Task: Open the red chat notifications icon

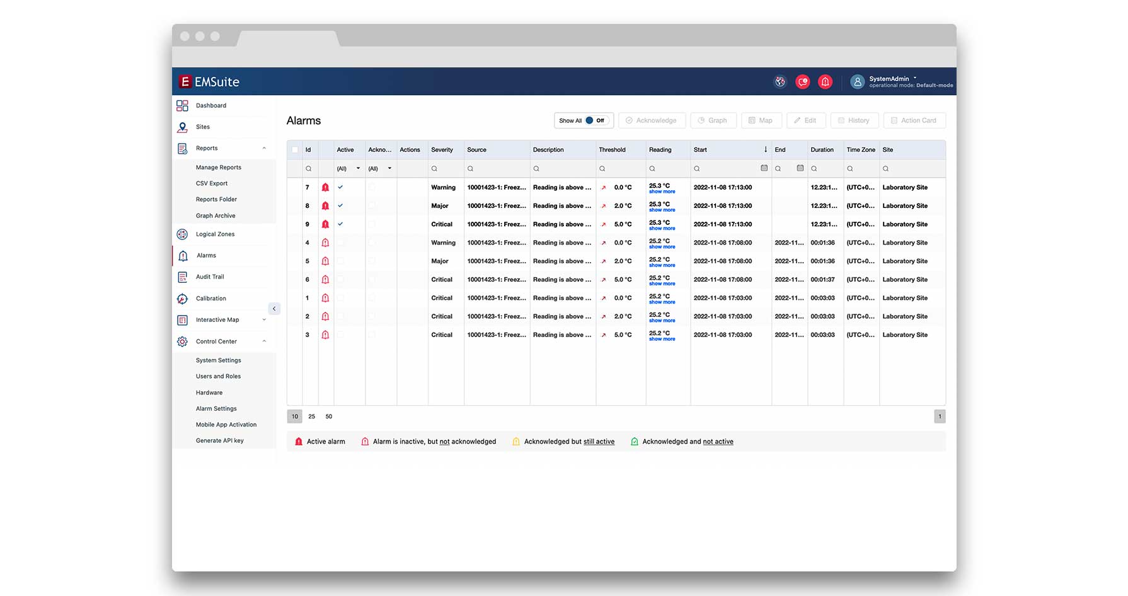Action: coord(802,82)
